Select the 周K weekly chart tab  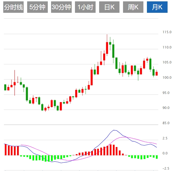(133, 7)
